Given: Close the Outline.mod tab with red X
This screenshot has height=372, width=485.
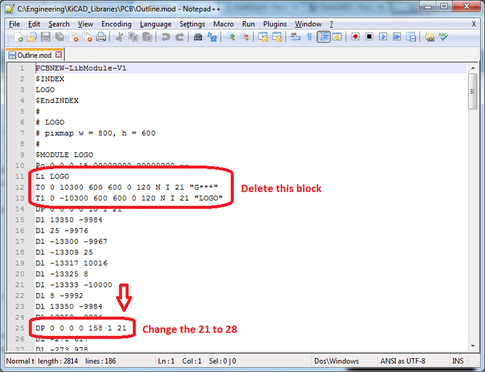Looking at the screenshot, I should [58, 55].
